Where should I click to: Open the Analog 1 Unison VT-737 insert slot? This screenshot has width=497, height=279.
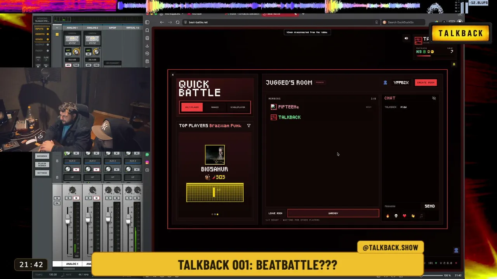[72, 39]
